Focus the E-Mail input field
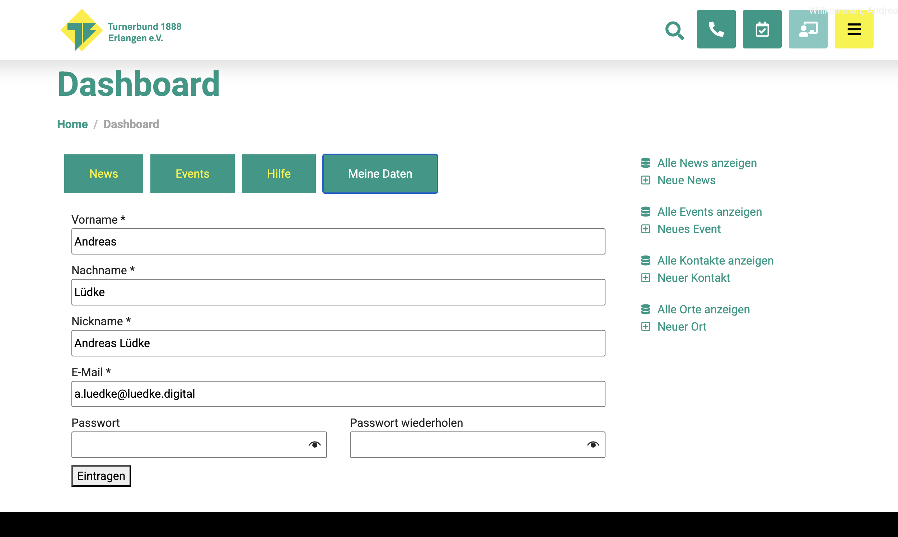This screenshot has height=537, width=898. (338, 394)
